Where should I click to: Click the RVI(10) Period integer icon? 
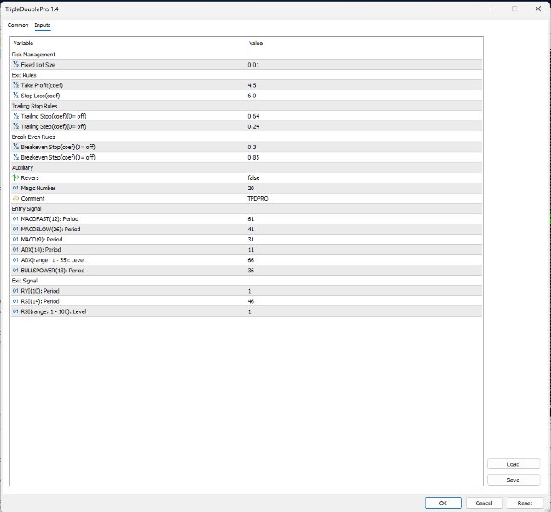(x=15, y=291)
